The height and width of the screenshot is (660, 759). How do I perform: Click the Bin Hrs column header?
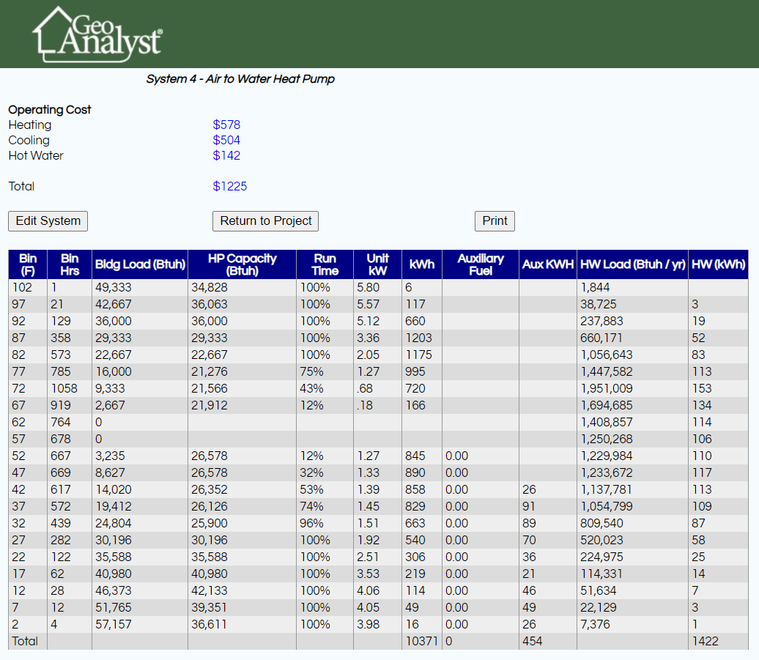tap(70, 264)
